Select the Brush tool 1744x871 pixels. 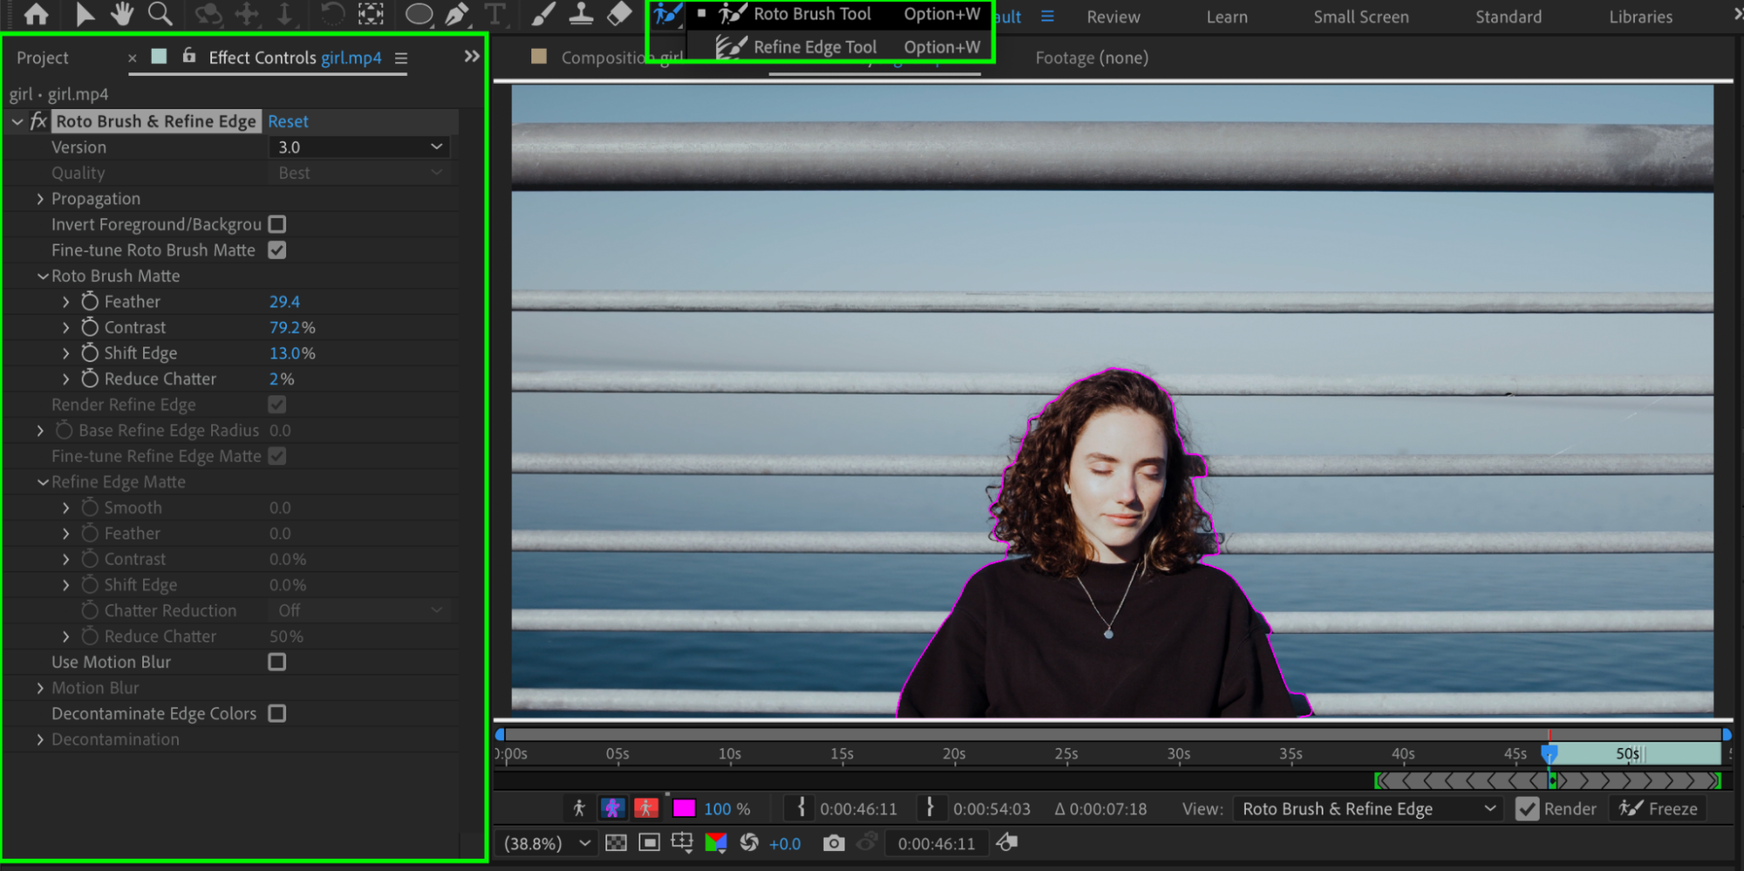point(544,15)
